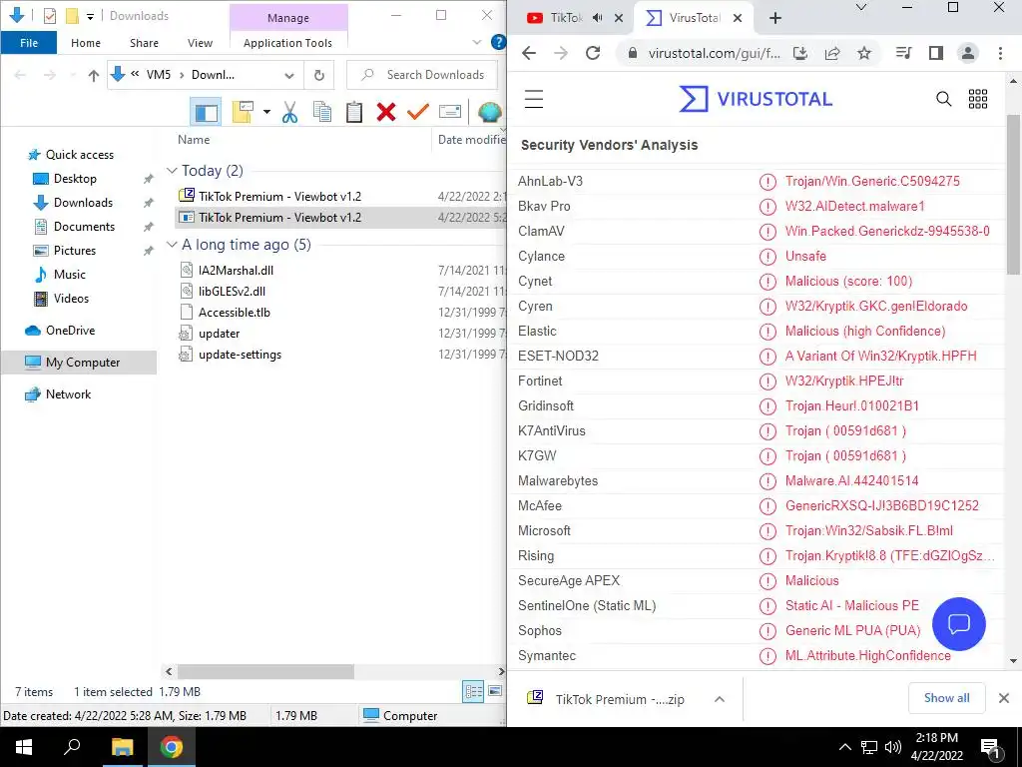
Task: Open the Explorer address bar history dropdown
Action: 289,75
